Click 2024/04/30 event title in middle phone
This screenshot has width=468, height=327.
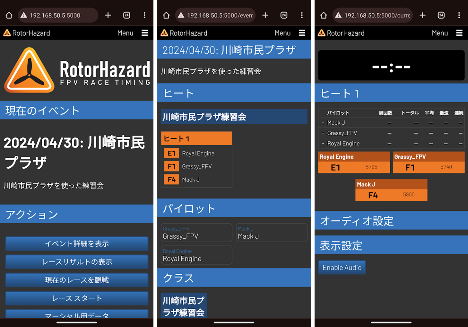pyautogui.click(x=234, y=49)
